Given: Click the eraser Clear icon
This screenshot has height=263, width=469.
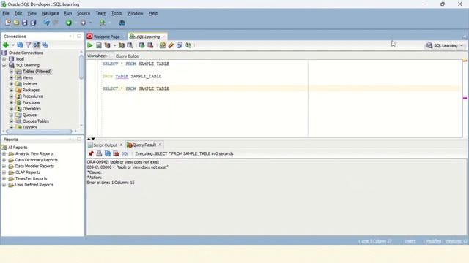Looking at the screenshot, I should 171,45.
